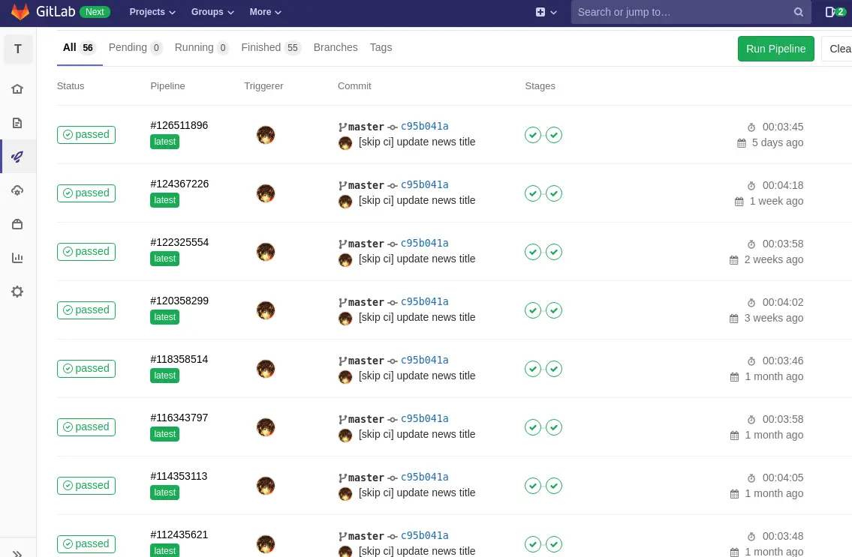Open commit message link in pipeline #118358514 row
Viewport: 852px width, 557px height.
pos(417,376)
